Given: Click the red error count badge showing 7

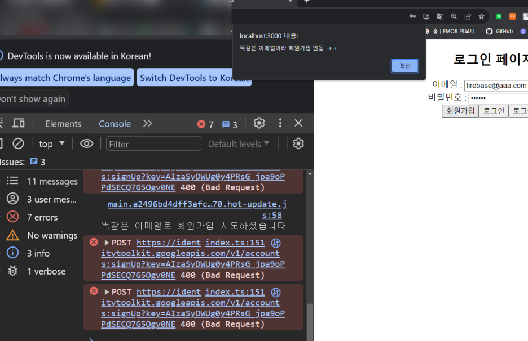Looking at the screenshot, I should pos(205,124).
